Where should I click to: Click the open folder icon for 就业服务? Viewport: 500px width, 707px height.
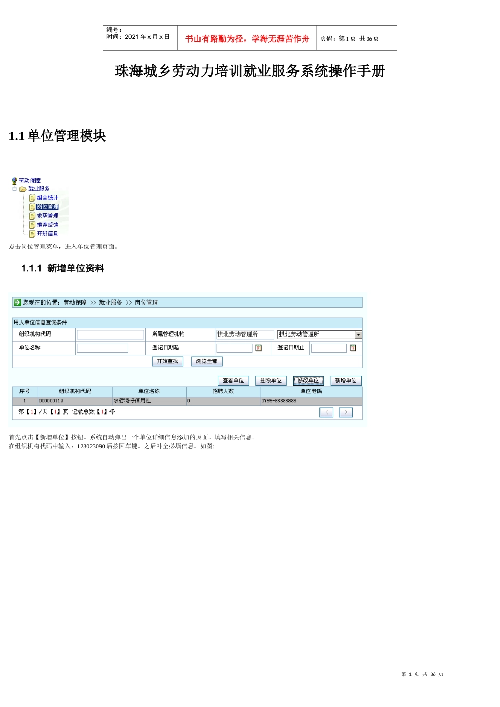(x=23, y=189)
